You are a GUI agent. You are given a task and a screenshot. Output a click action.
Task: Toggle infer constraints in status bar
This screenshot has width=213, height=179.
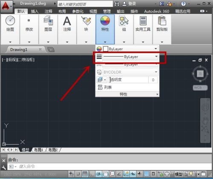[x=71, y=174]
